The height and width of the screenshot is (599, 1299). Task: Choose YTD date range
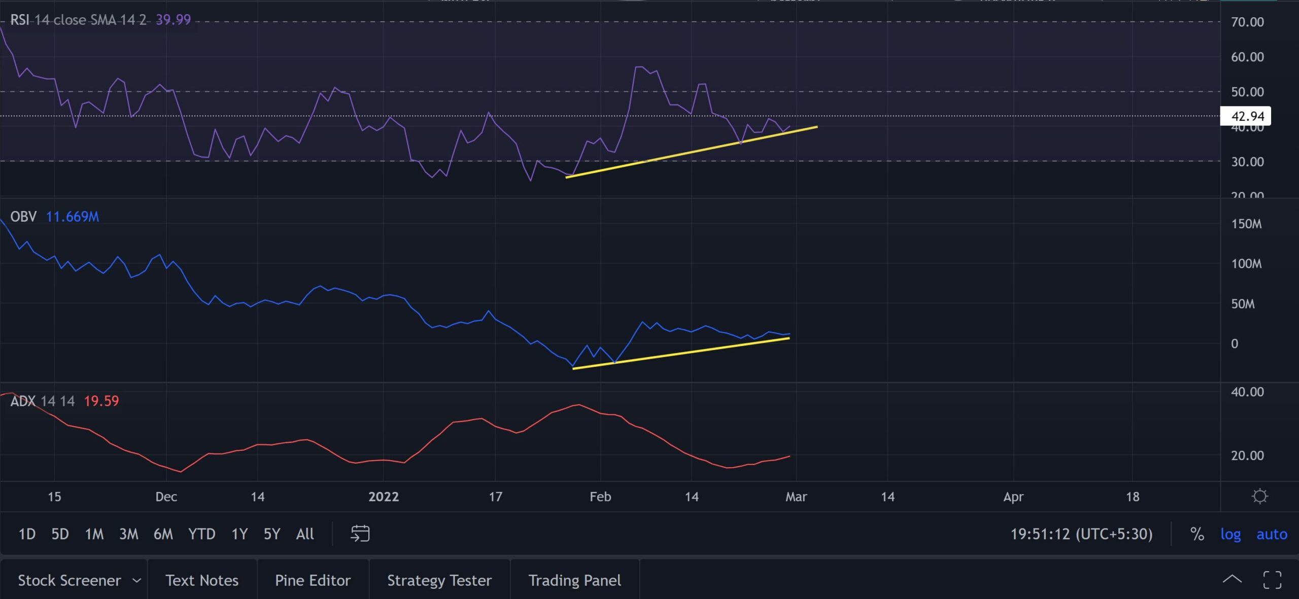(201, 534)
